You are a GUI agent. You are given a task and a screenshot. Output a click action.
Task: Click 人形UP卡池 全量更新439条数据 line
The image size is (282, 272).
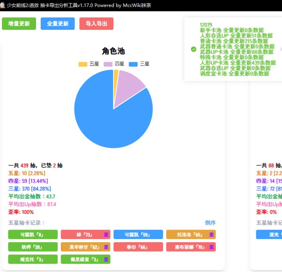238,63
